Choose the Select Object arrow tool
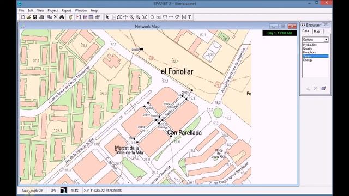Viewport: 349px width, 196px height. click(107, 17)
